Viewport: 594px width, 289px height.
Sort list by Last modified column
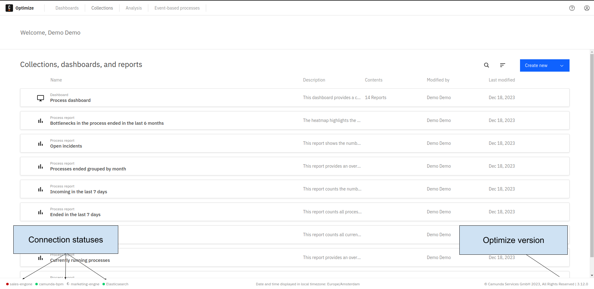coord(501,80)
